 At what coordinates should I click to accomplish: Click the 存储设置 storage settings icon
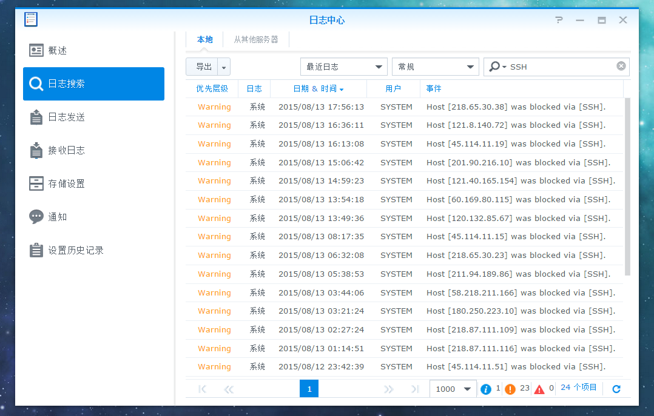pos(36,183)
